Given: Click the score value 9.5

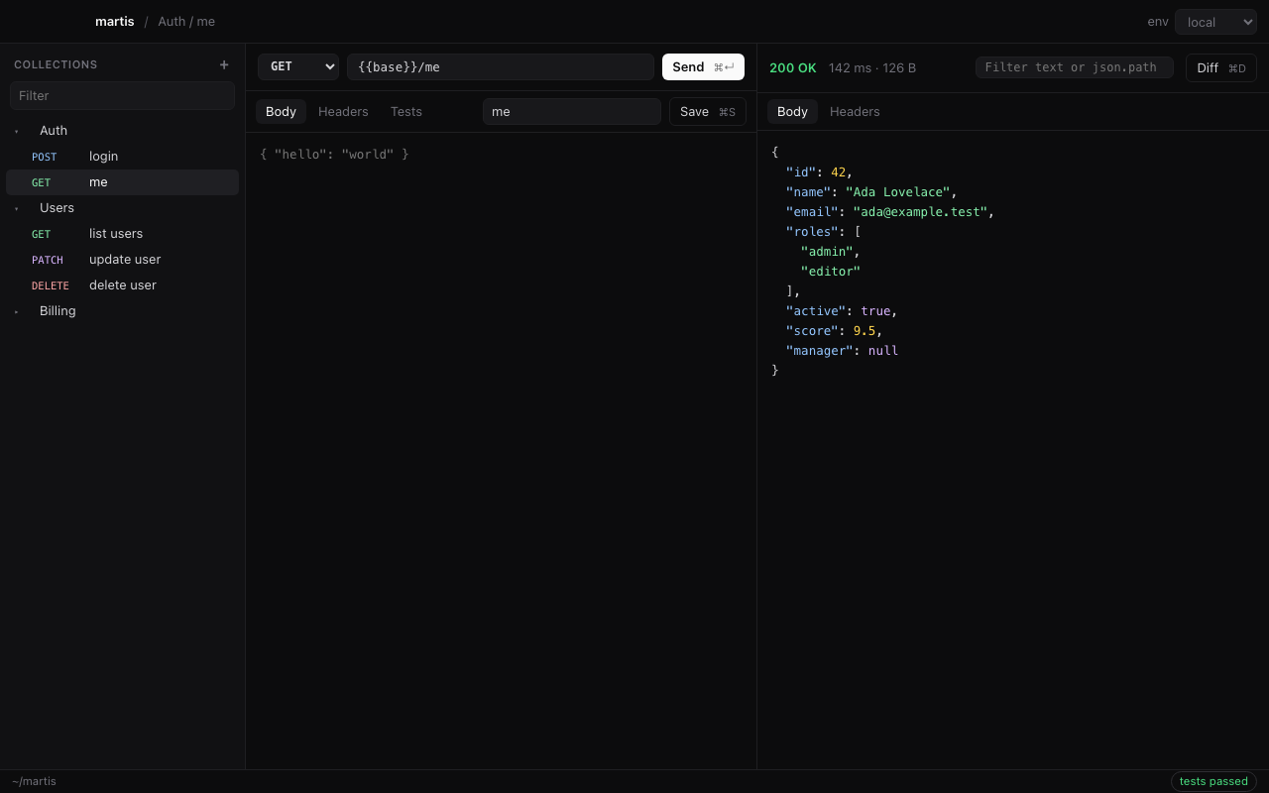Looking at the screenshot, I should coord(865,330).
